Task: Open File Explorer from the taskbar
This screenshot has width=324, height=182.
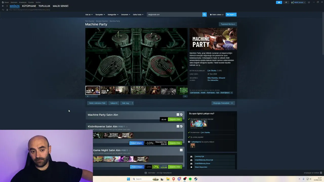Action: point(168,179)
